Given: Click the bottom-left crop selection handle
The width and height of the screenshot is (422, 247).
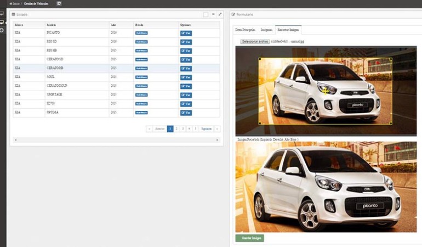Looking at the screenshot, I should (260, 123).
